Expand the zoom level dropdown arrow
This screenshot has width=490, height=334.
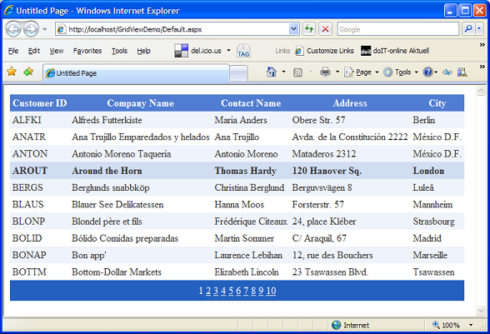coord(471,325)
